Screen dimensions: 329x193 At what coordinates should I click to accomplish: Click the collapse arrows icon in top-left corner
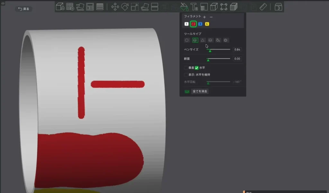point(3,3)
